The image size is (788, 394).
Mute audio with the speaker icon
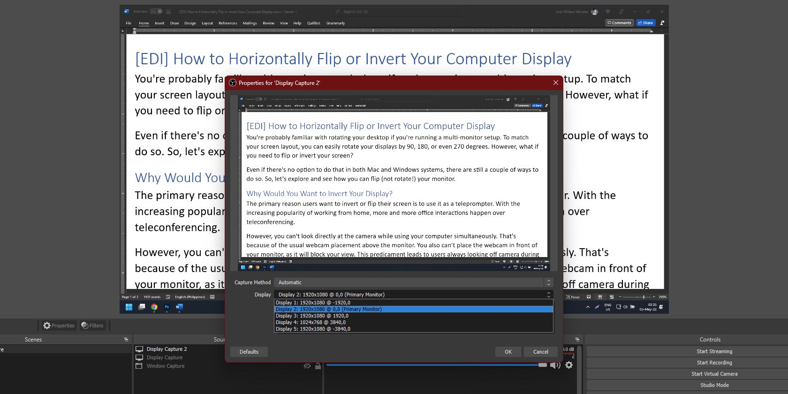(x=555, y=365)
